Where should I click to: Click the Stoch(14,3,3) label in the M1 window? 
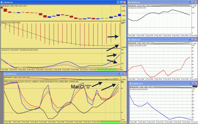137,8
